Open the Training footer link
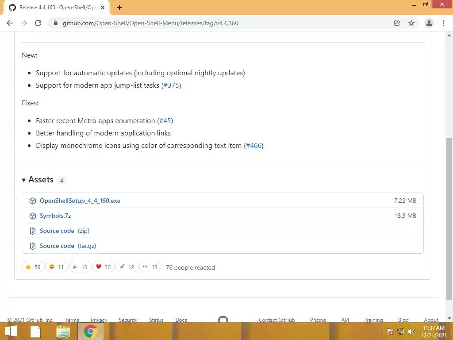Image resolution: width=453 pixels, height=340 pixels. pos(373,320)
